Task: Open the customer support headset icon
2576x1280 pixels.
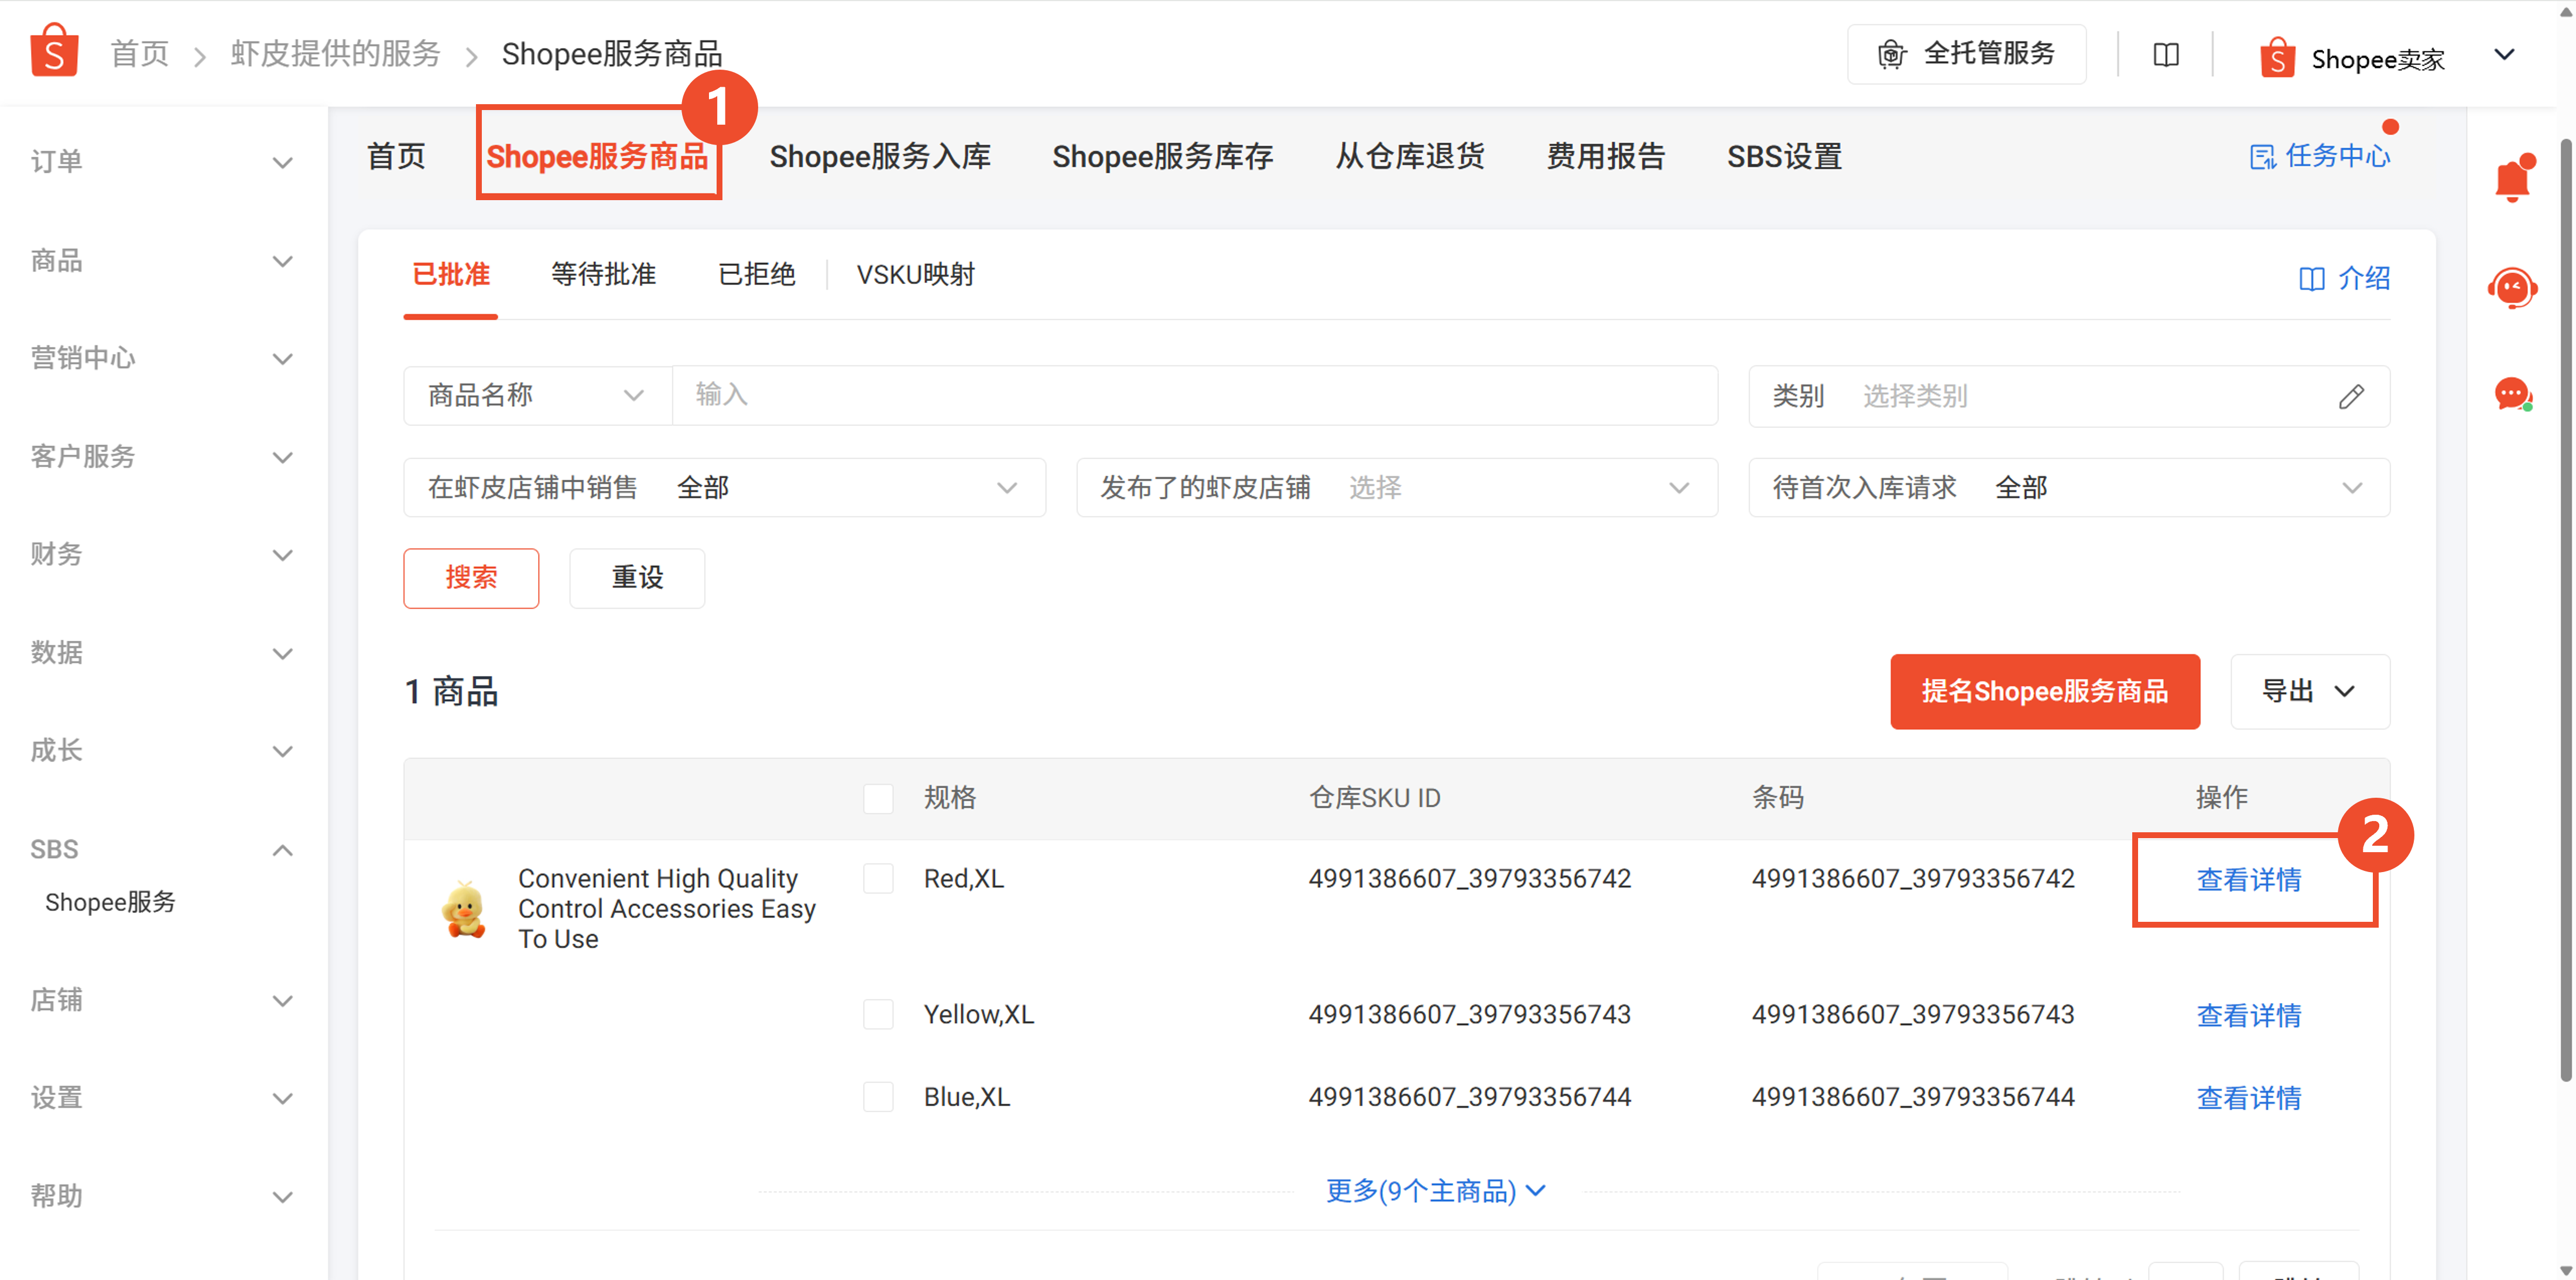Action: [x=2511, y=289]
